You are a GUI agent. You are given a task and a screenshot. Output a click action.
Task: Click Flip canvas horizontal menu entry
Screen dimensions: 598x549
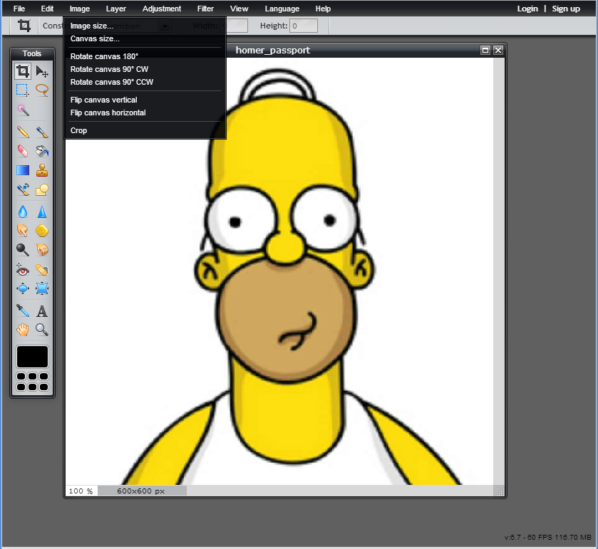[x=108, y=113]
